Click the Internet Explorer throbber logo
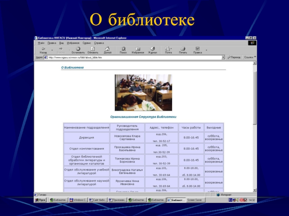 tap(252, 43)
